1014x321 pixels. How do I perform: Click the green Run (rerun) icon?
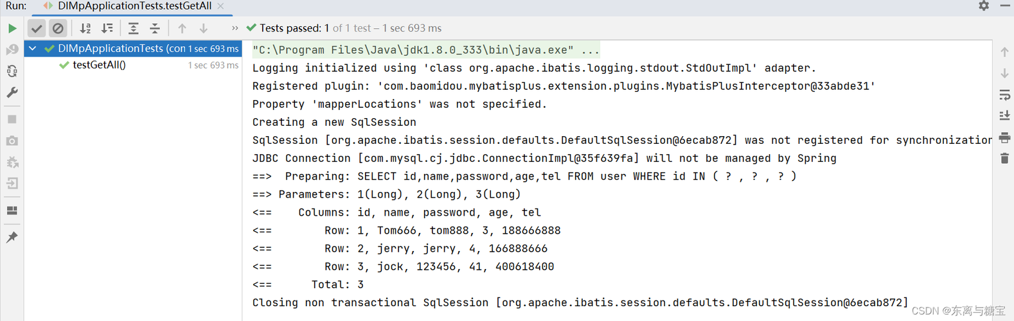12,28
